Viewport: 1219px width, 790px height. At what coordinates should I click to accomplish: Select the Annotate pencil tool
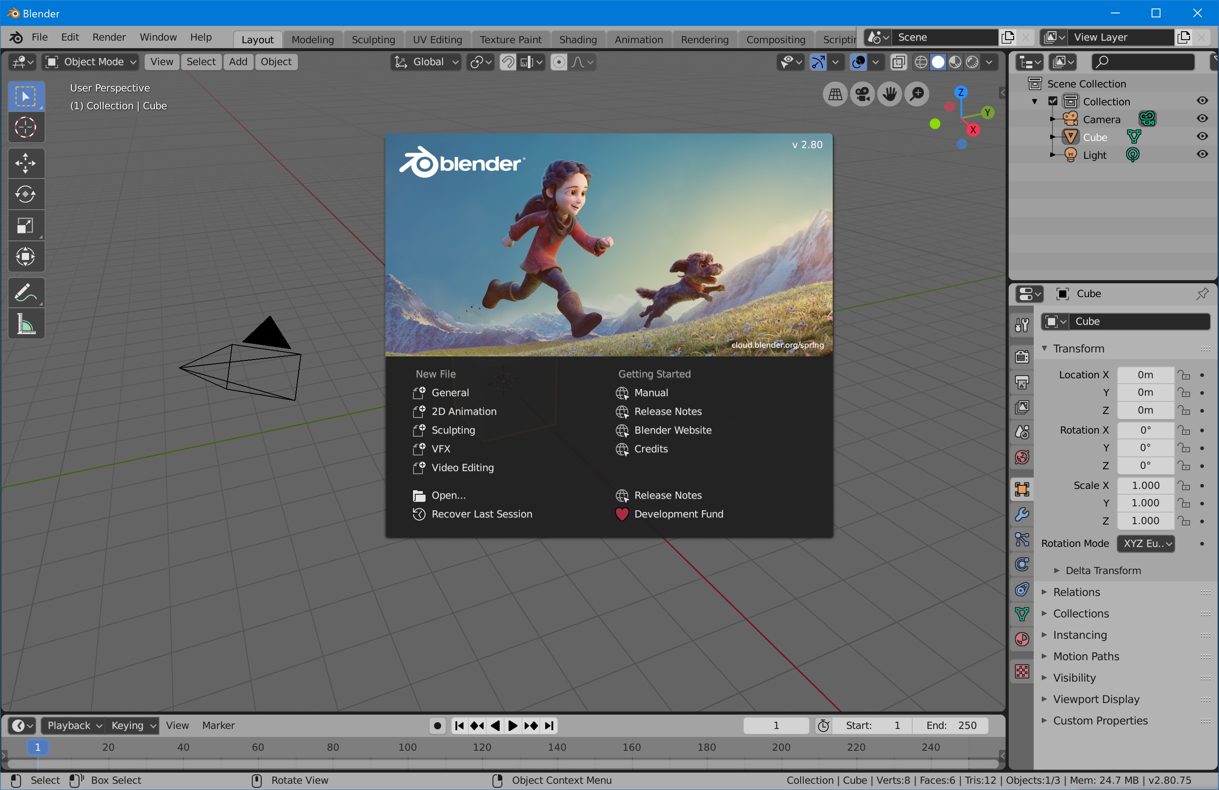(x=25, y=293)
